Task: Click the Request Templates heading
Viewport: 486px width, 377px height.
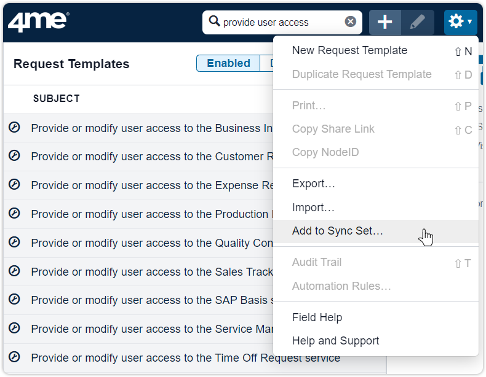Action: click(x=71, y=64)
